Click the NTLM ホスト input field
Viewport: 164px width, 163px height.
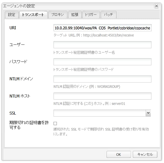102,96
